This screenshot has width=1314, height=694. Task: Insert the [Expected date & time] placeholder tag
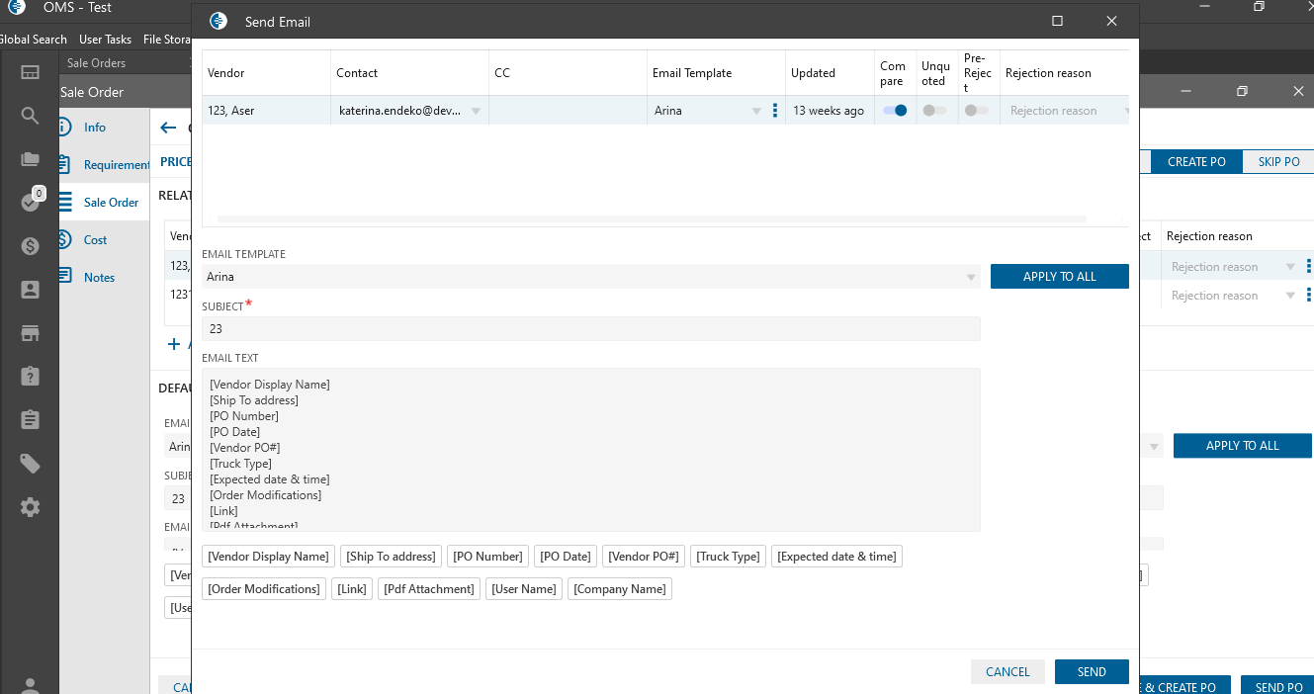tap(836, 557)
